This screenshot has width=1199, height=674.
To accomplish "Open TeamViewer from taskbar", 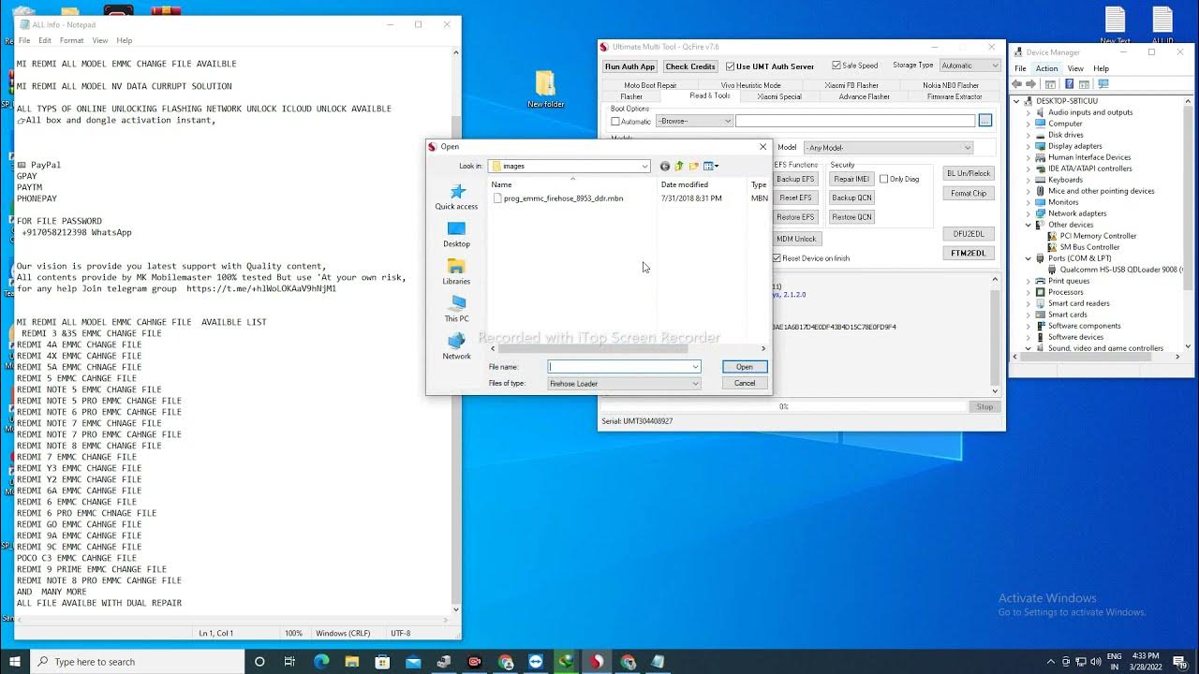I will [x=535, y=662].
